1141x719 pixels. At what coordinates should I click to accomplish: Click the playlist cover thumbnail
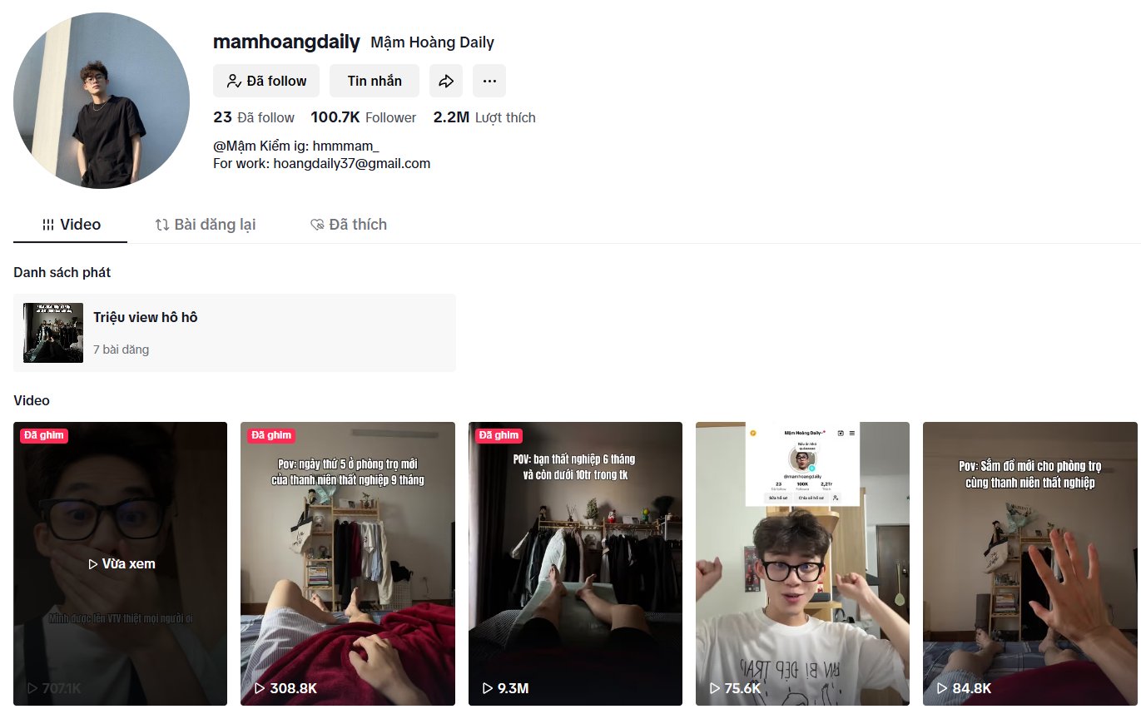coord(53,333)
